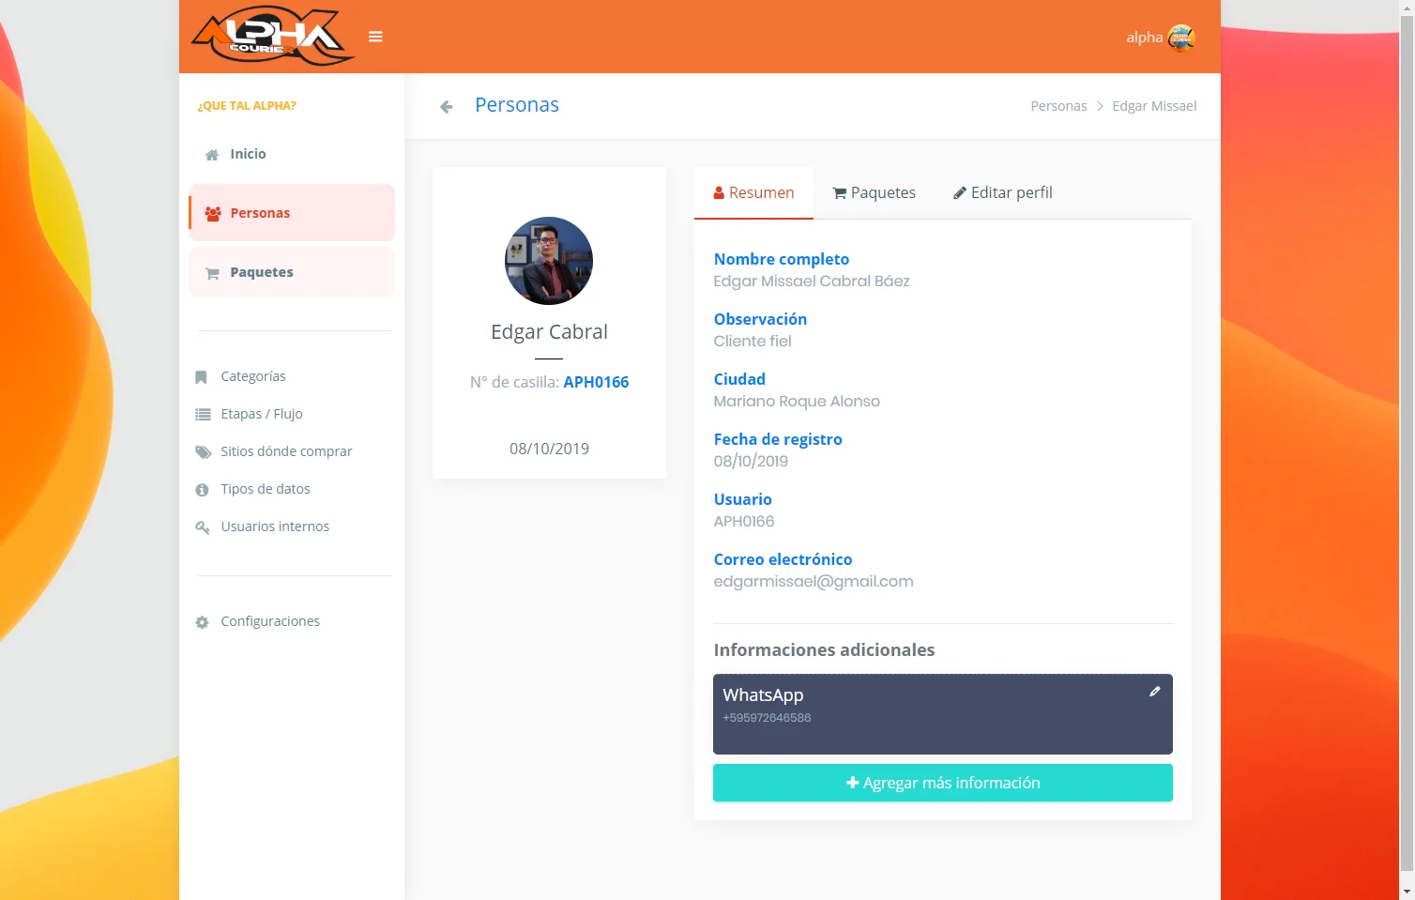Click the Edgar Missael breadcrumb

pos(1154,106)
